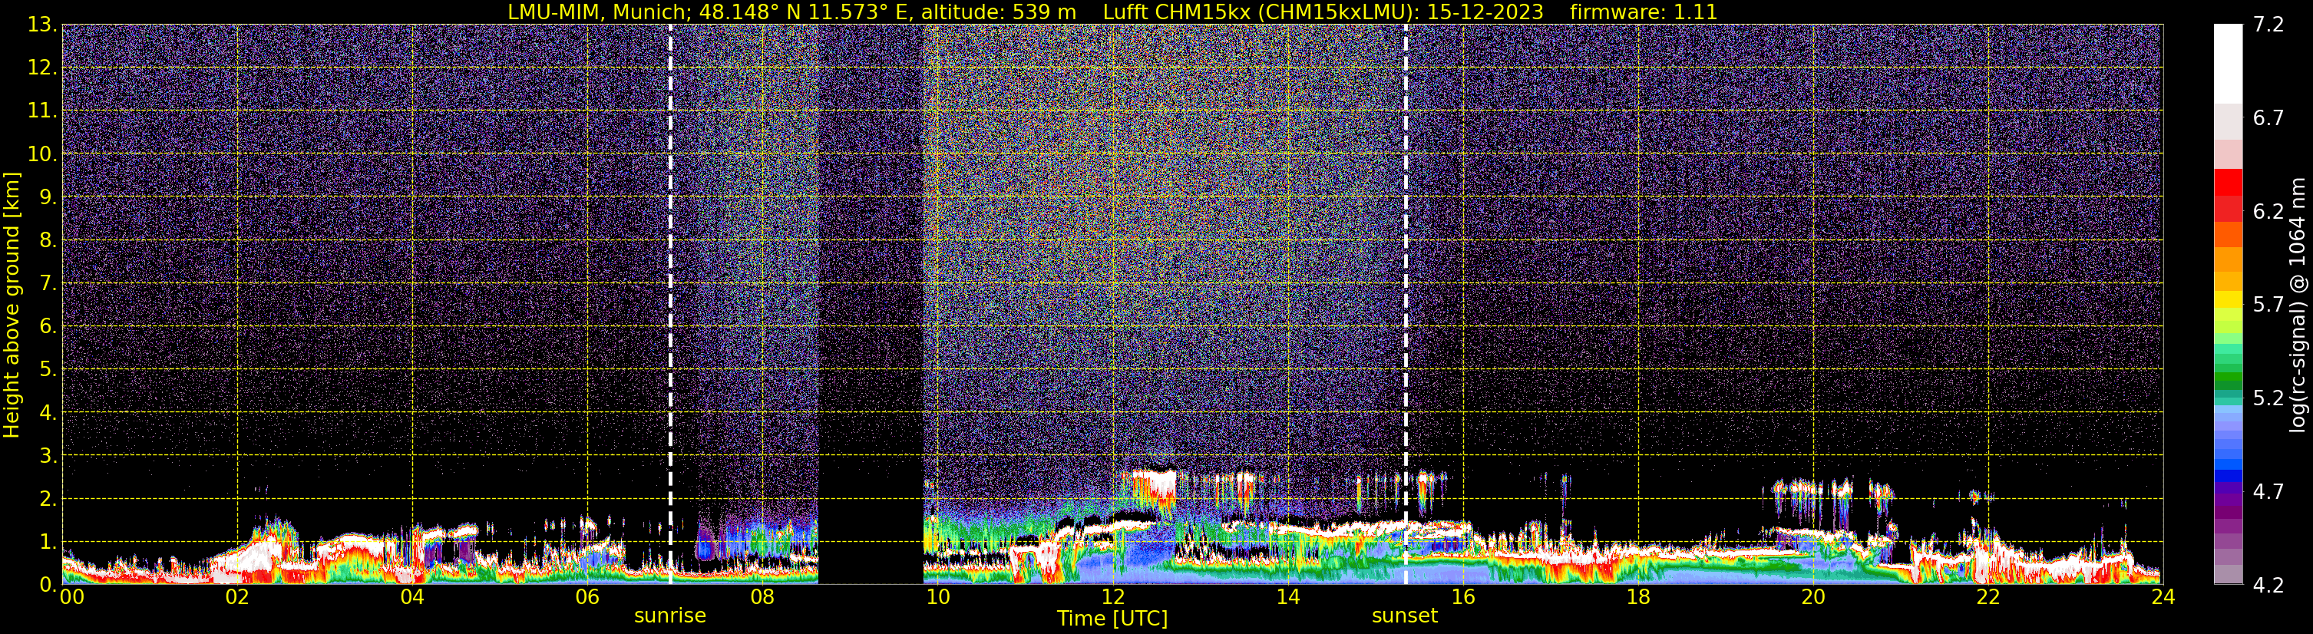This screenshot has height=634, width=2313.
Task: Click the x-axis tick label '20'
Action: [x=1813, y=597]
